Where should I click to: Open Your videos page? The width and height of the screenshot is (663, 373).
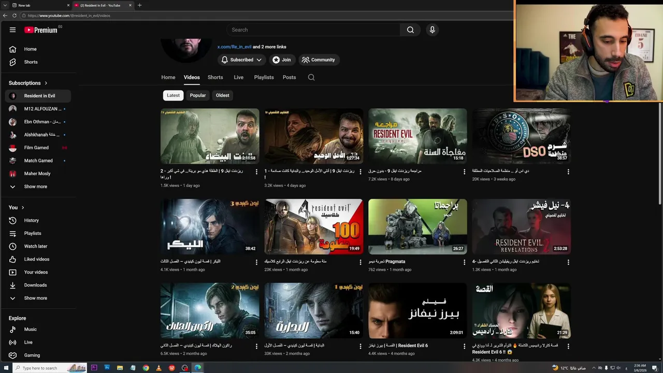[x=38, y=272]
